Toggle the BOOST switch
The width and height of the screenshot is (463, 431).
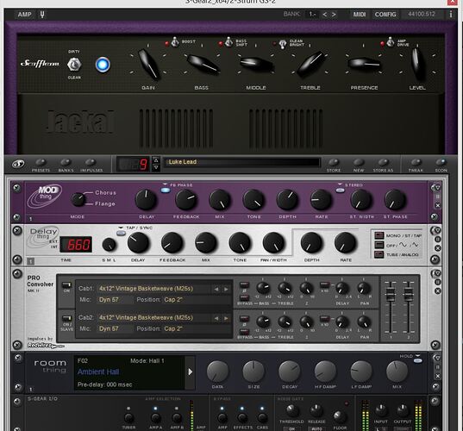pyautogui.click(x=175, y=42)
